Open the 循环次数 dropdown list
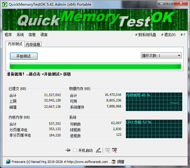Image resolution: width=190 pixels, height=168 pixels. click(161, 56)
